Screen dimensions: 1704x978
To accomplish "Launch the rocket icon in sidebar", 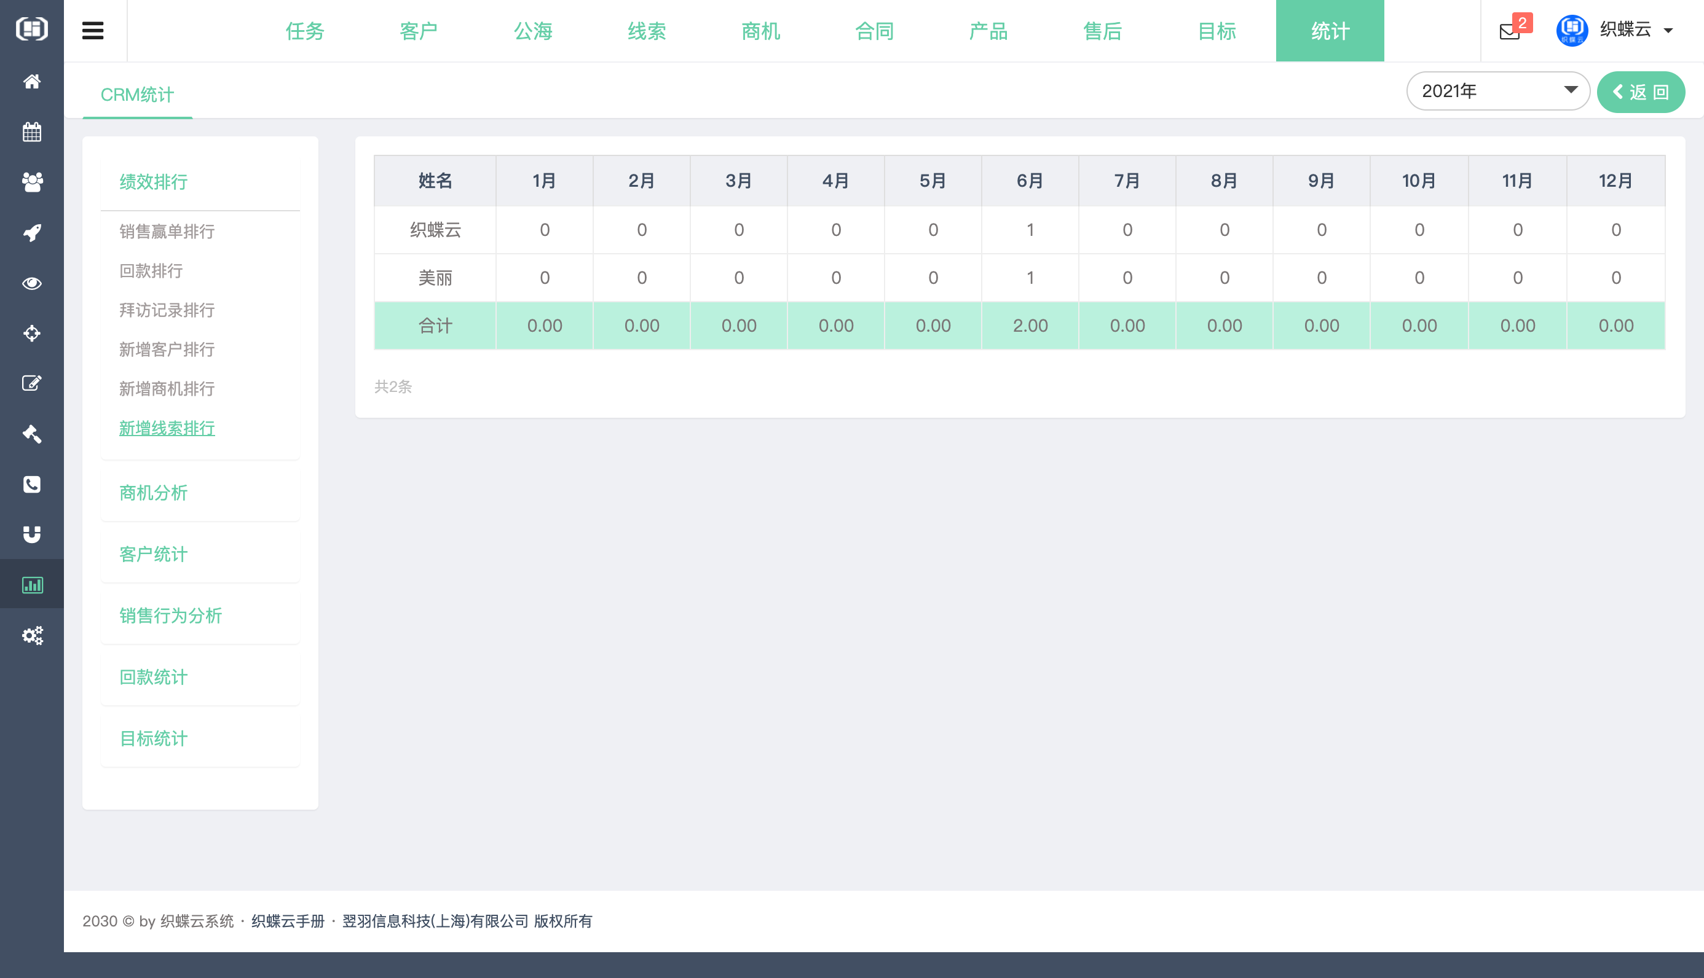I will pyautogui.click(x=31, y=232).
